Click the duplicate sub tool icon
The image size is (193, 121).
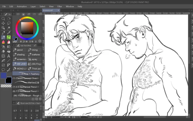(x=37, y=99)
